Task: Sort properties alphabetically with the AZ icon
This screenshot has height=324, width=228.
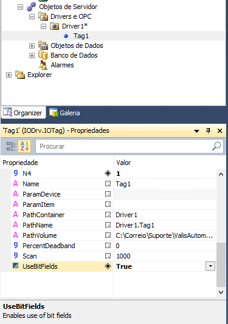Action: pos(24,146)
